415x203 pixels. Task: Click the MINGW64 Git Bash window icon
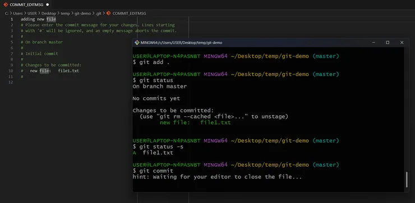click(x=137, y=43)
